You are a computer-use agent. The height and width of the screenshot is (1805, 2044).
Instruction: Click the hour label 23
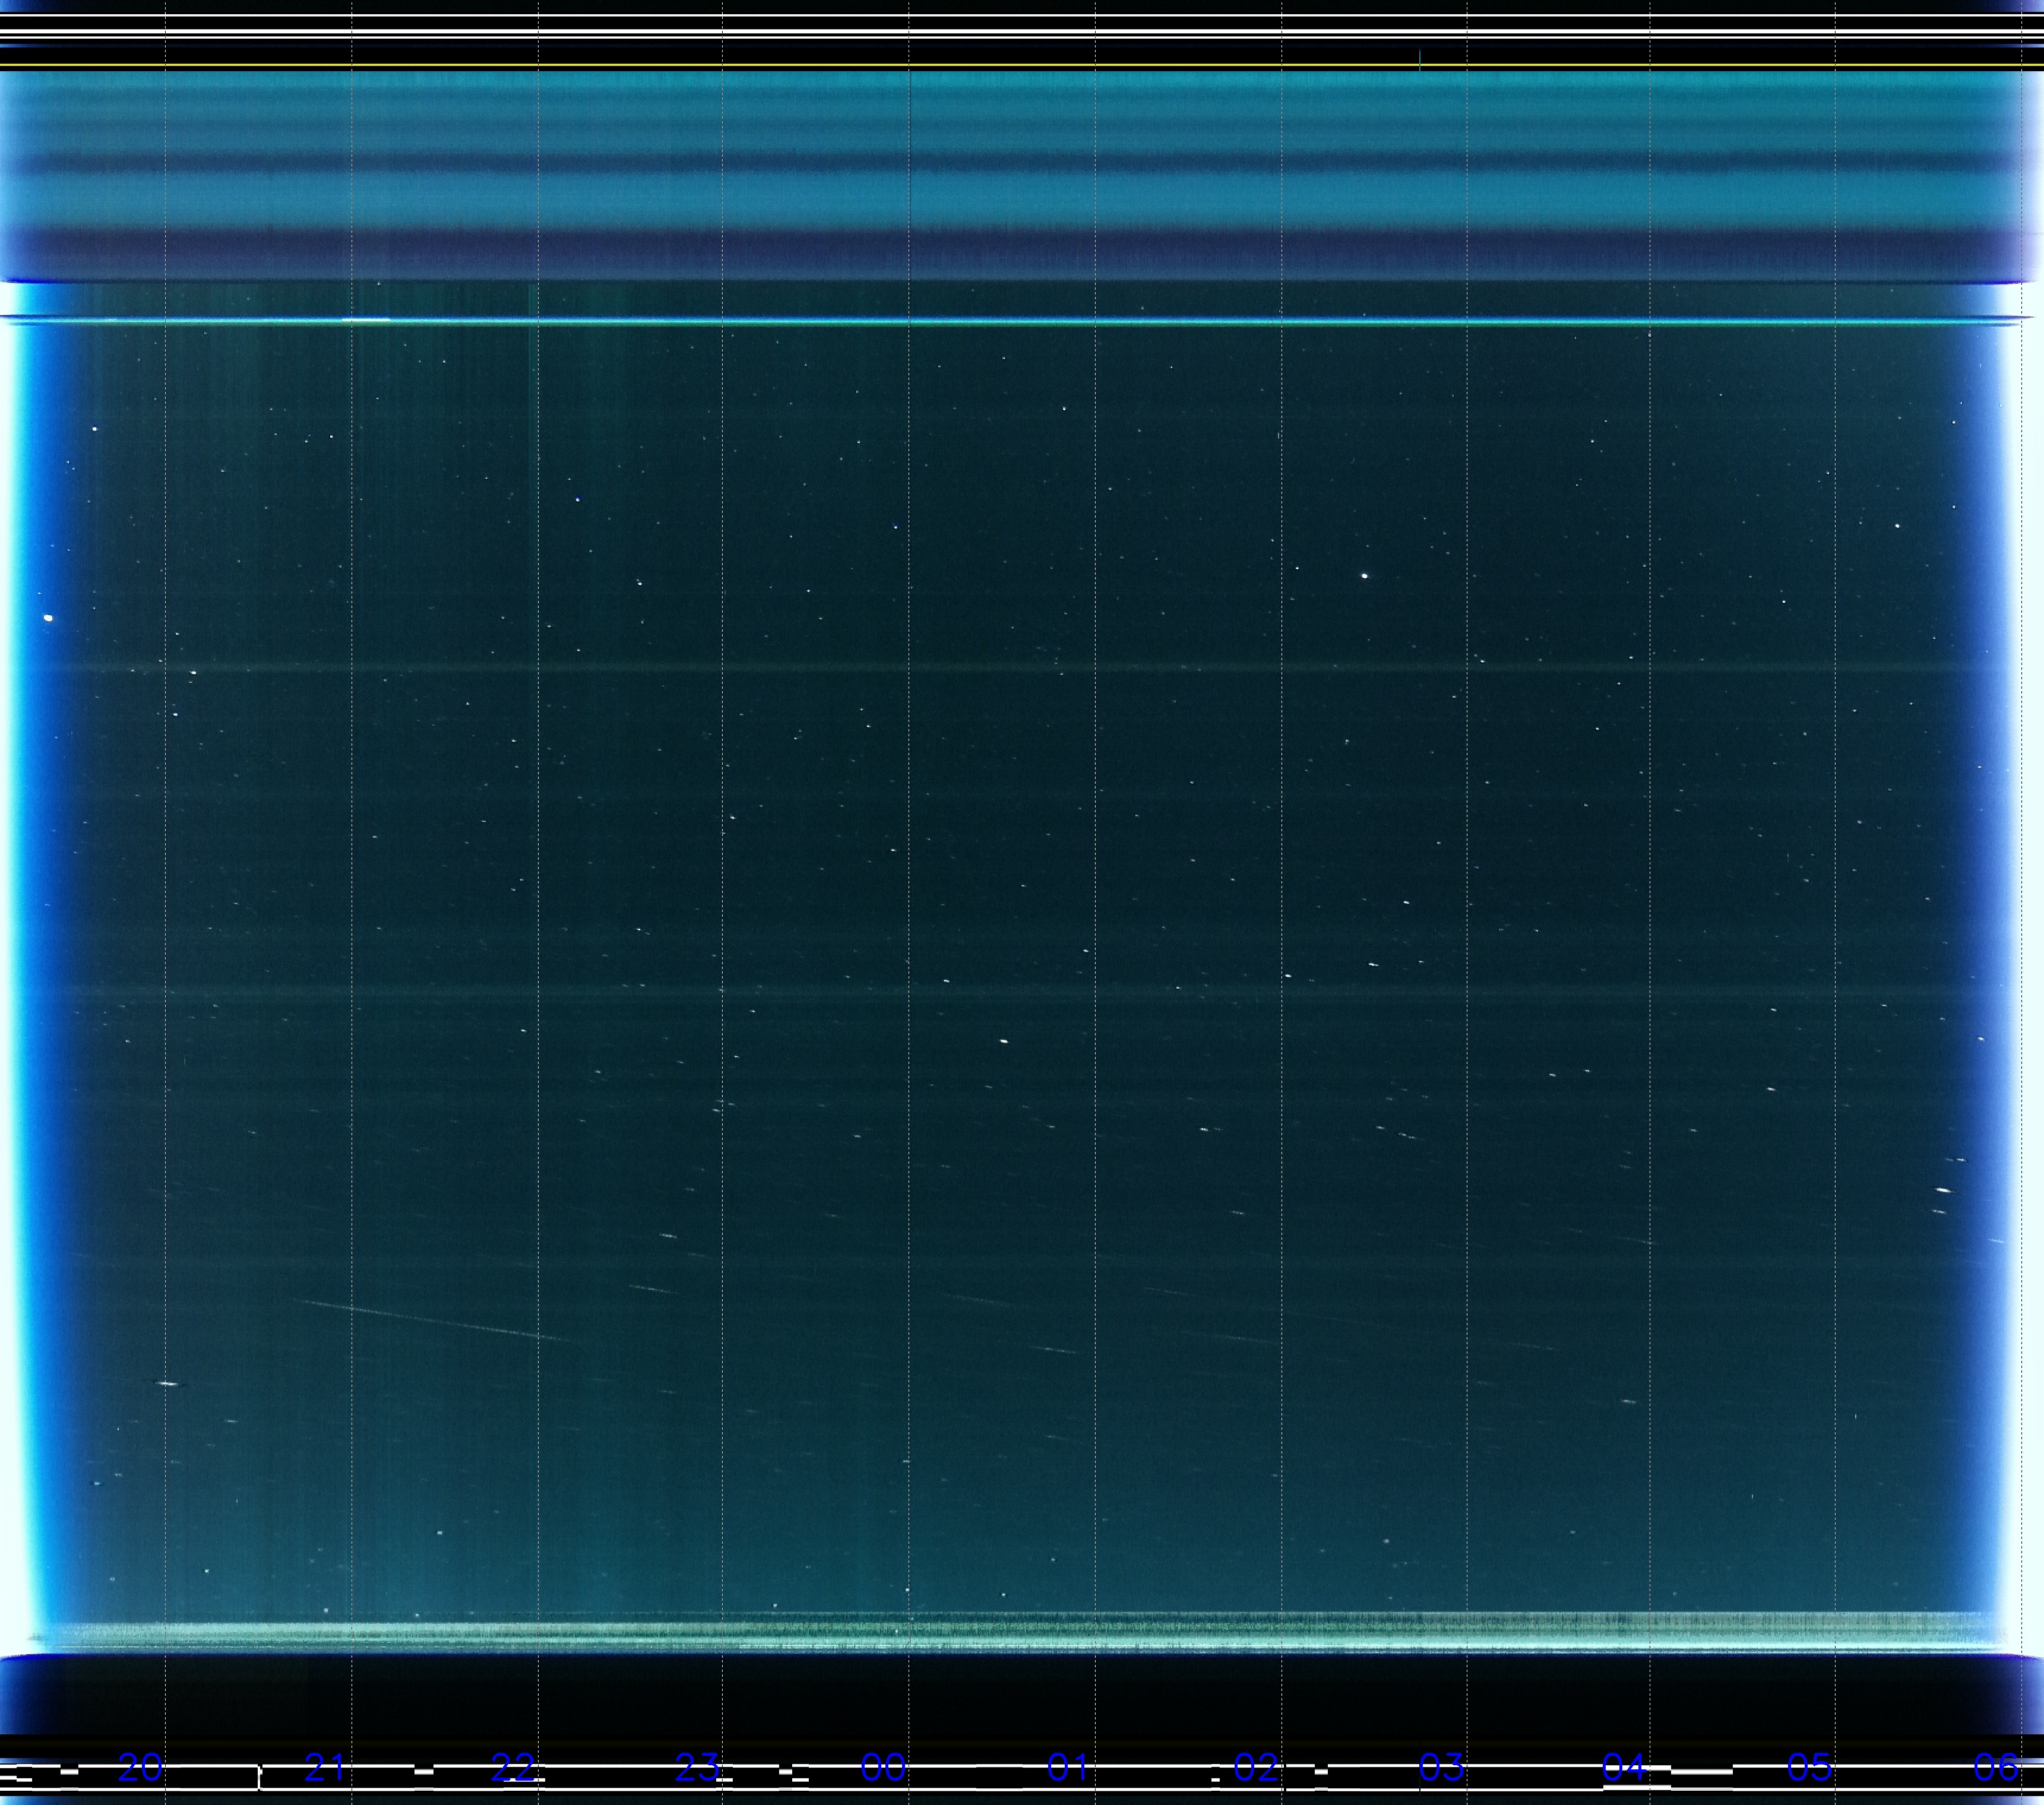[x=697, y=1768]
